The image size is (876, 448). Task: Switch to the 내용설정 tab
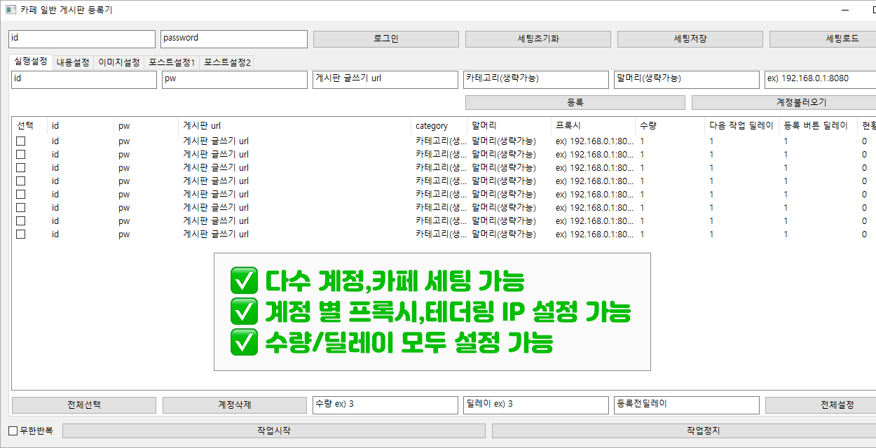tap(73, 62)
